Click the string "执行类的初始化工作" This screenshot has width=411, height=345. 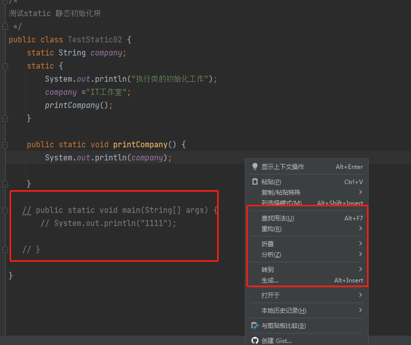170,79
